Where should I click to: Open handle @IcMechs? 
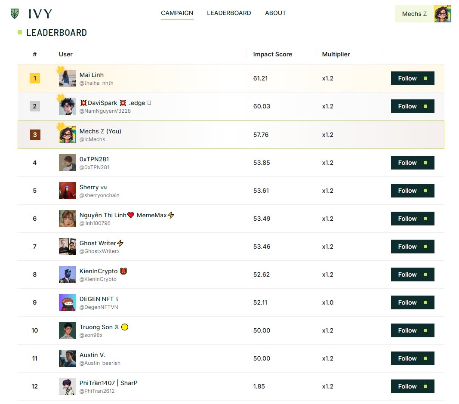(x=92, y=139)
